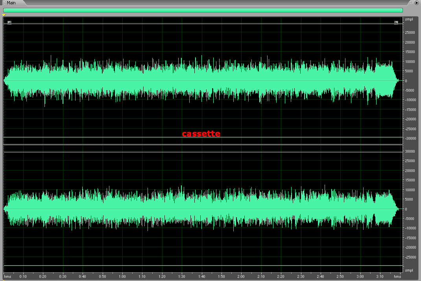Click the 3:10 mark on time ruler
The image size is (421, 281).
point(380,276)
